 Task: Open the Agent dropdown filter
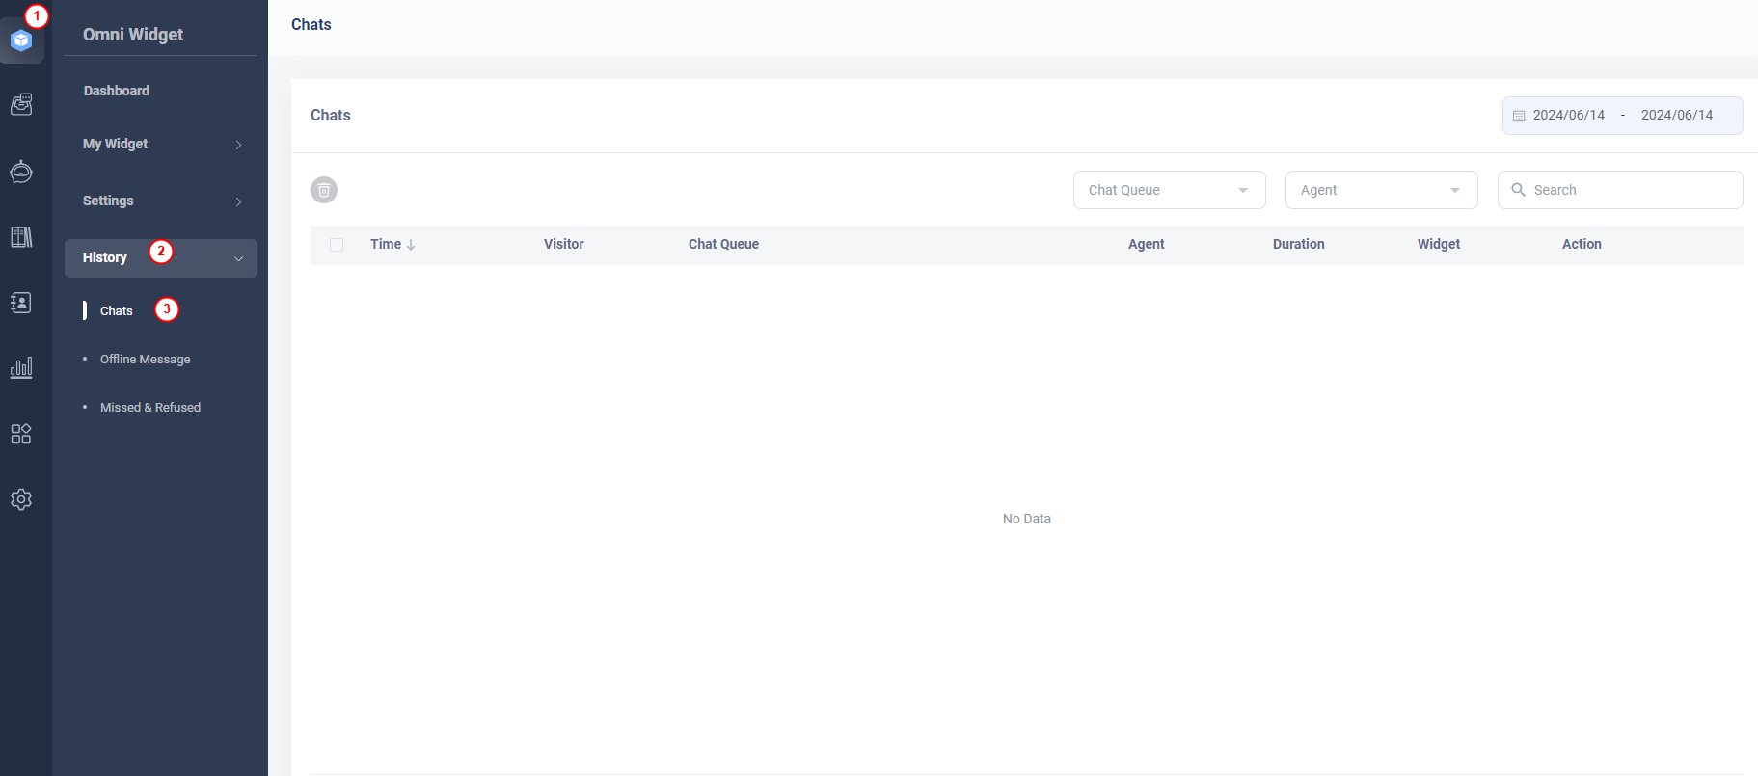1381,190
